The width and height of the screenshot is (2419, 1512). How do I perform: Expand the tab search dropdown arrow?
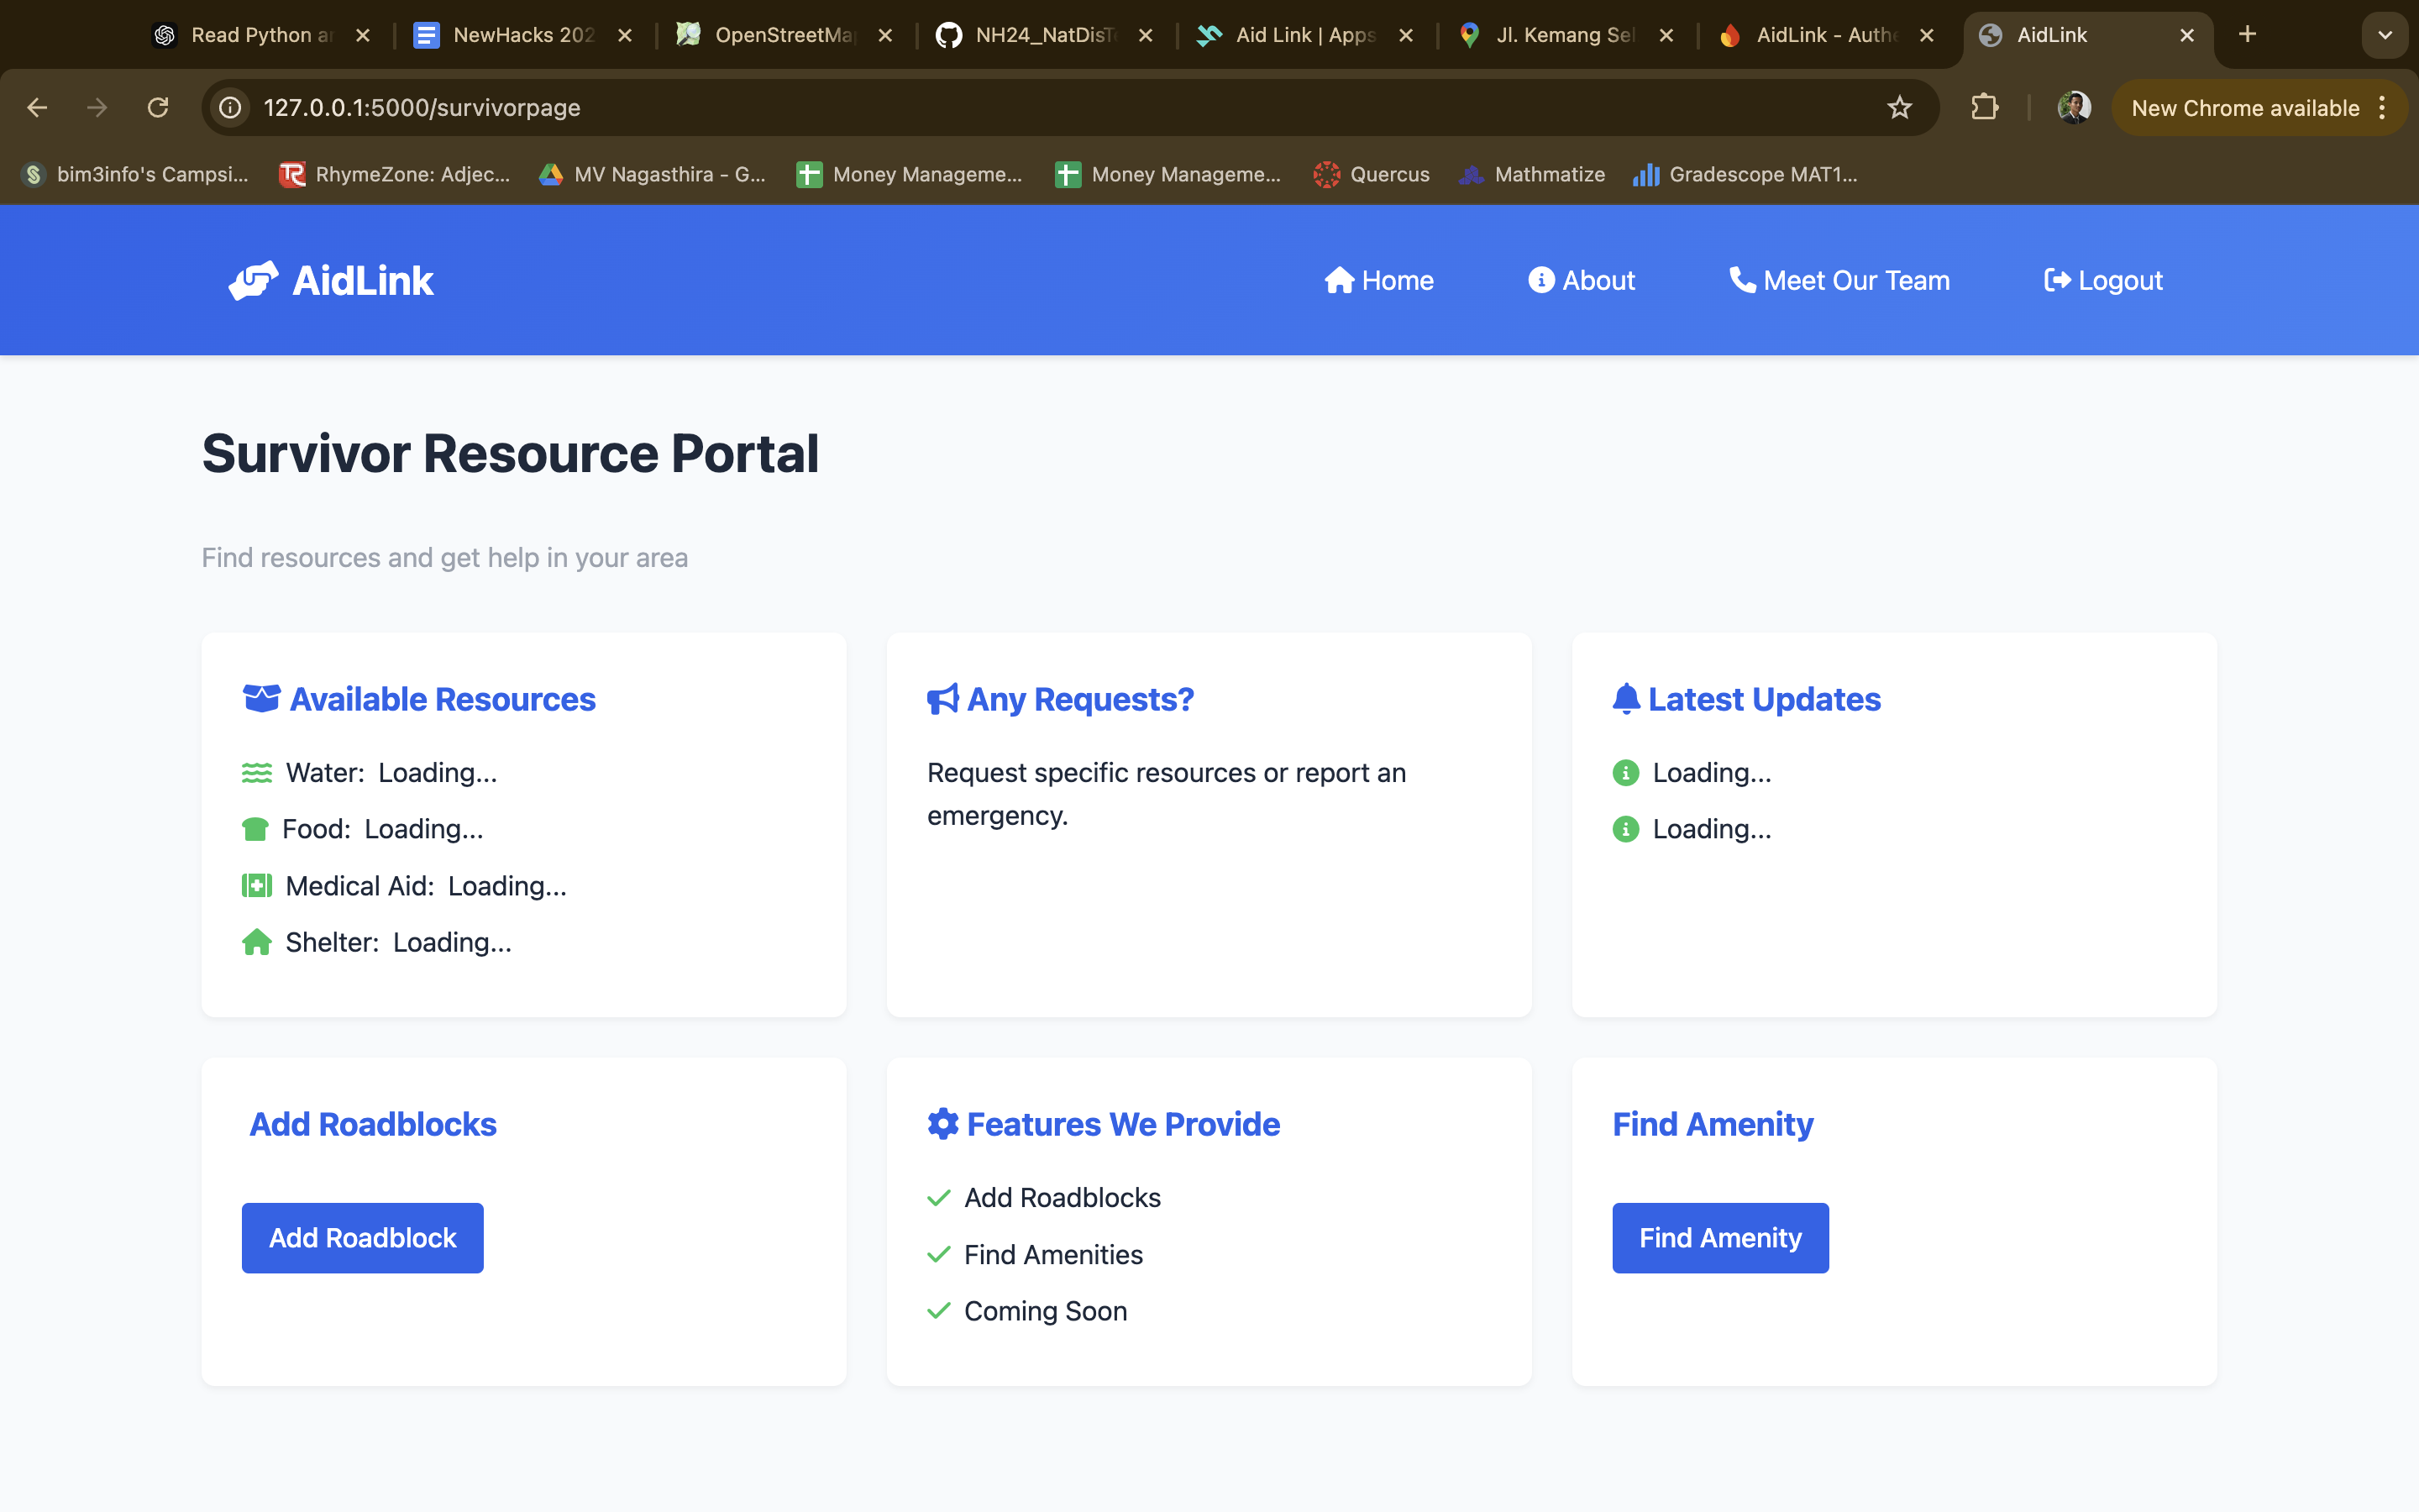(2385, 35)
